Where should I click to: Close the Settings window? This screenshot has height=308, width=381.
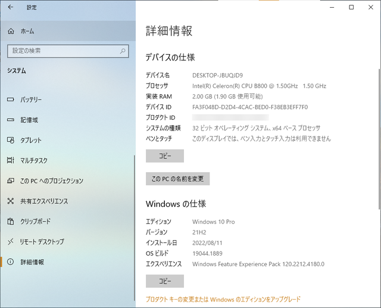pos(371,7)
